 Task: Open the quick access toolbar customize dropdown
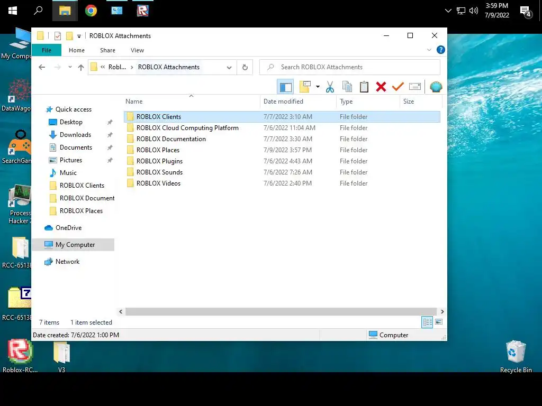(x=79, y=36)
